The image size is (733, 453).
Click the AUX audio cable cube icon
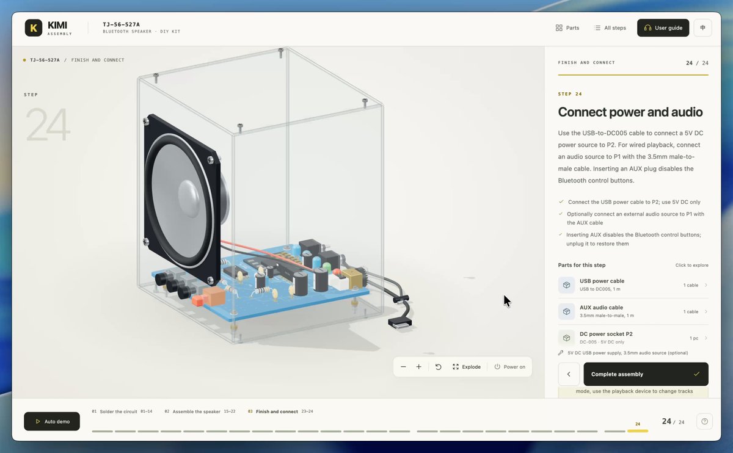tap(566, 311)
